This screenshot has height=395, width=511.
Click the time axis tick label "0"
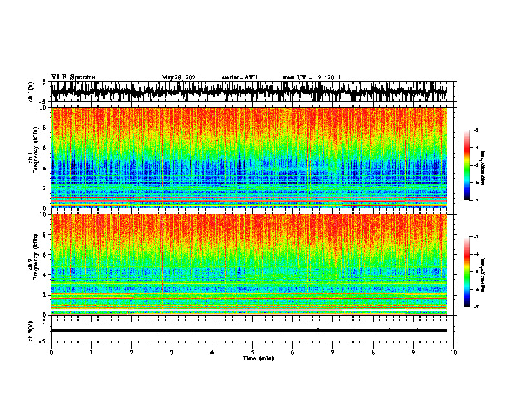(51, 352)
